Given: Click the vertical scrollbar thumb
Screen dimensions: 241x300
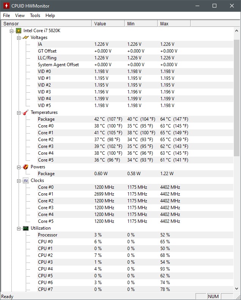Looking at the screenshot, I should 237,98.
